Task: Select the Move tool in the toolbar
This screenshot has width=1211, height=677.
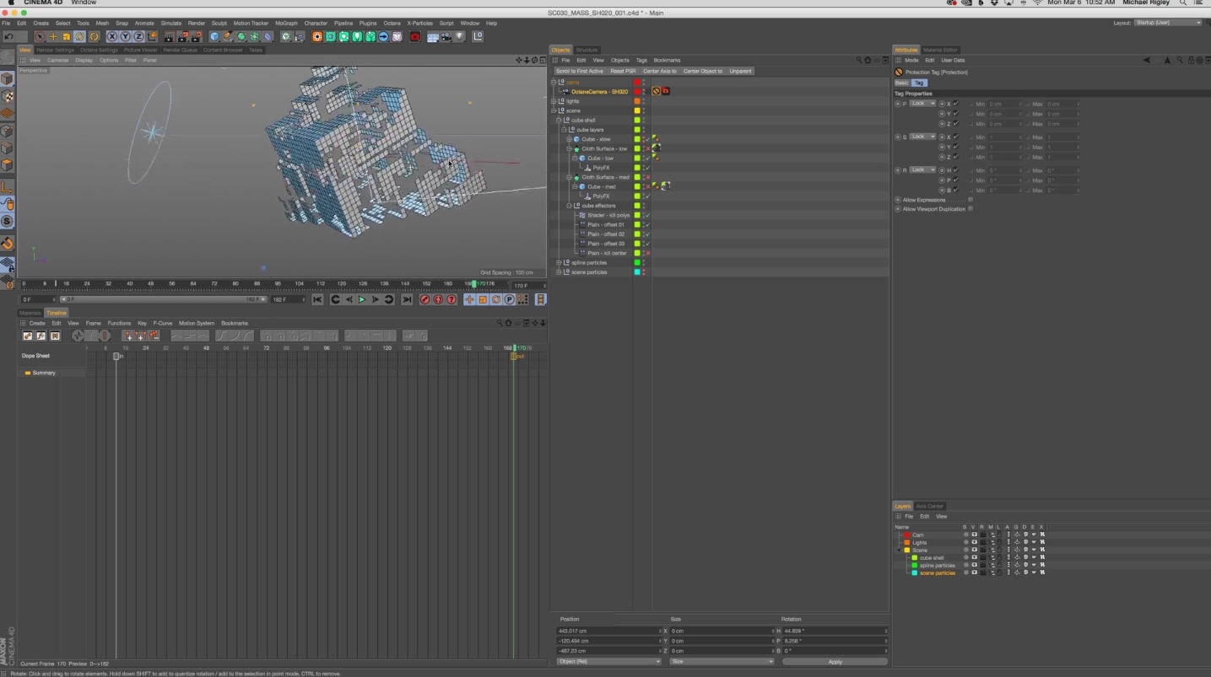Action: tap(53, 36)
